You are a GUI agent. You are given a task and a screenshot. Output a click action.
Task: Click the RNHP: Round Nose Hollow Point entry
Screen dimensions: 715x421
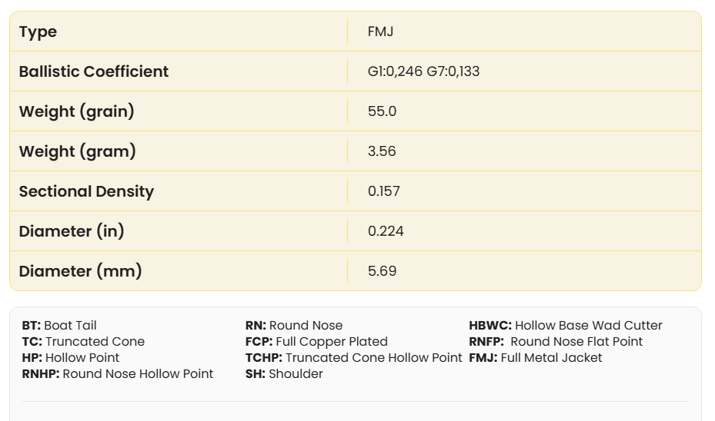coord(117,374)
